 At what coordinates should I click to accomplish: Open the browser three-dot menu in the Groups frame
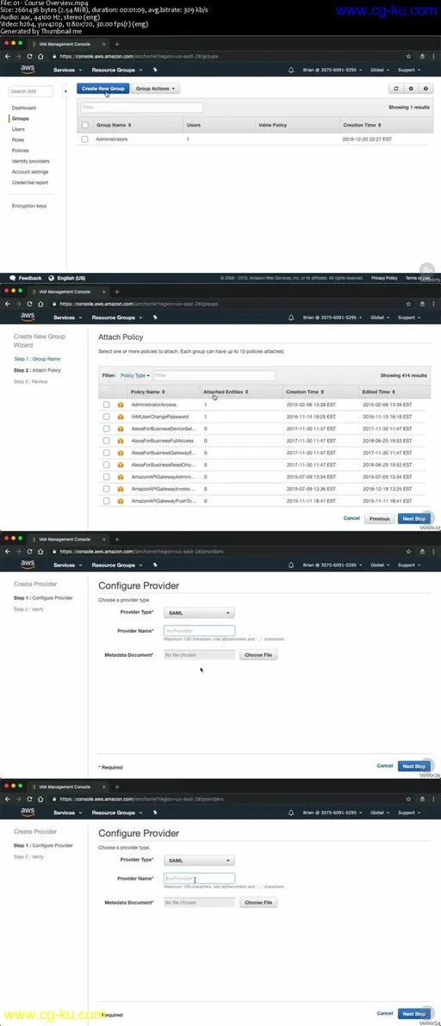tap(433, 57)
